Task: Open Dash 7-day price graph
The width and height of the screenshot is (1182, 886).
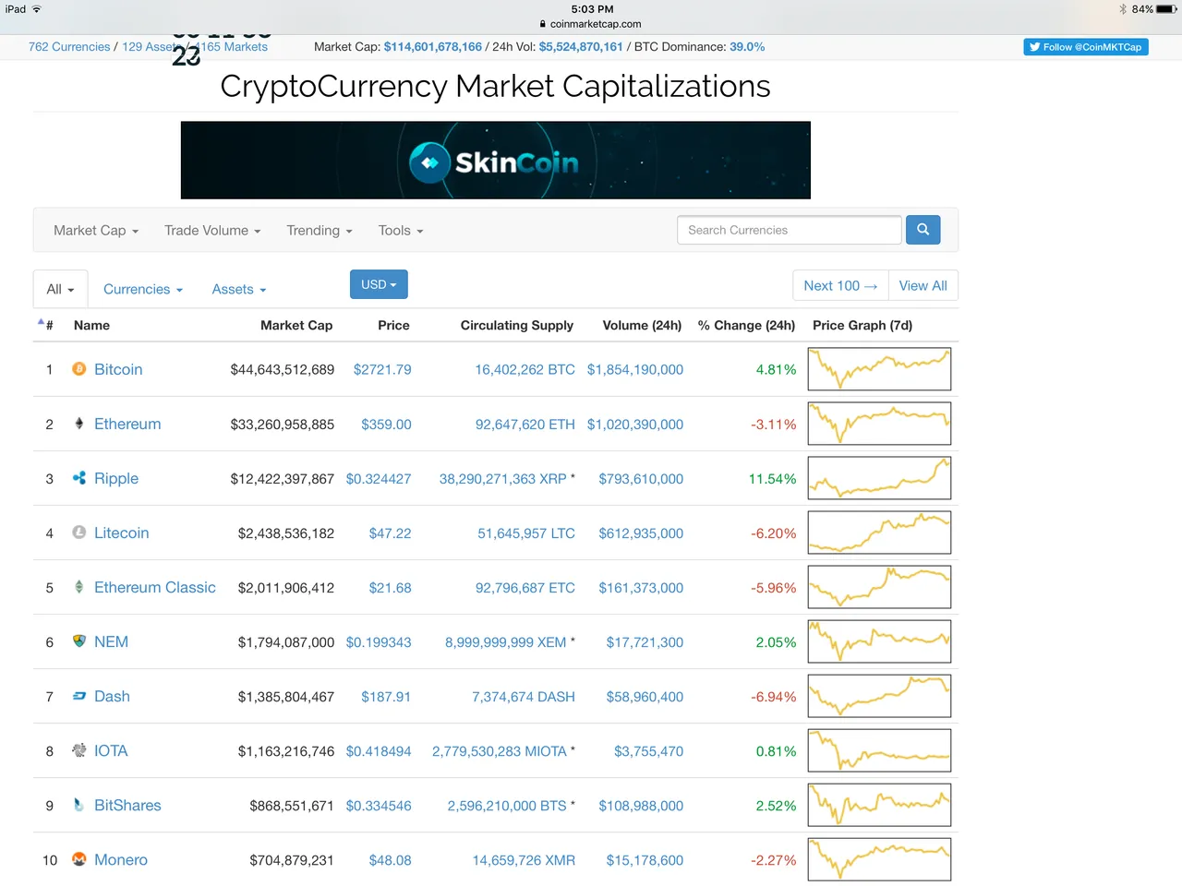Action: (x=879, y=696)
